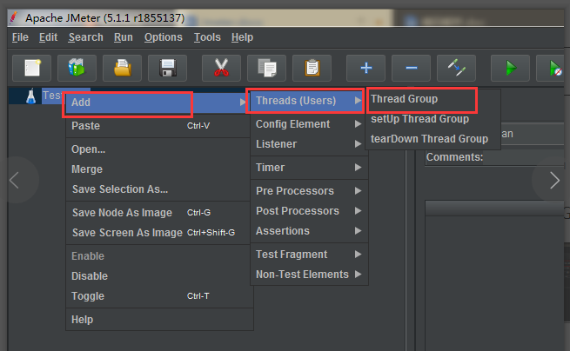Click the green Start run icon
The image size is (570, 351).
coord(510,68)
